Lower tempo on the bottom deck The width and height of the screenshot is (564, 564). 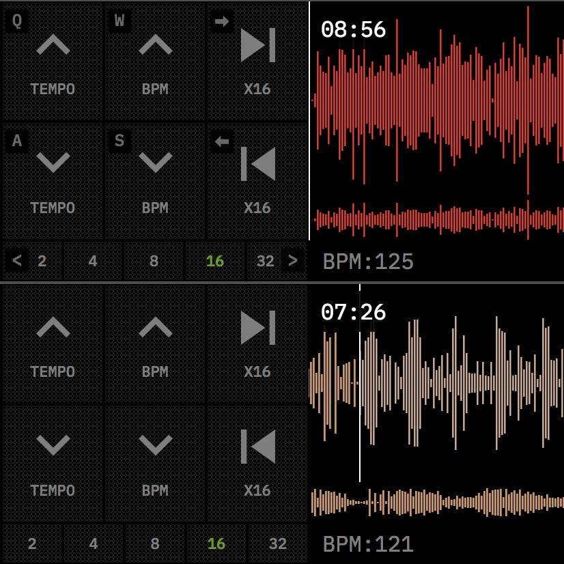coord(53,463)
